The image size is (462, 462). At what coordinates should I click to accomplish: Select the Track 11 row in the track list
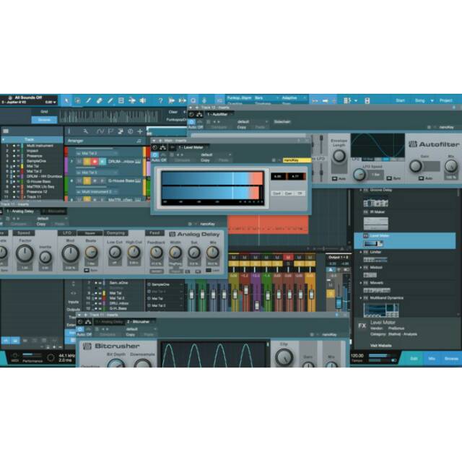[x=32, y=197]
